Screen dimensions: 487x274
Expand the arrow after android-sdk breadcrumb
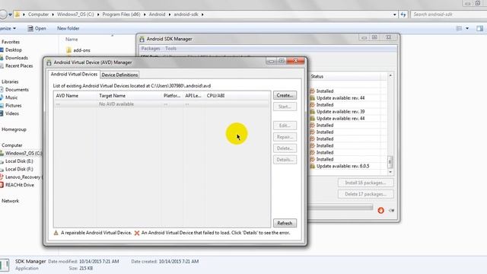tap(202, 14)
